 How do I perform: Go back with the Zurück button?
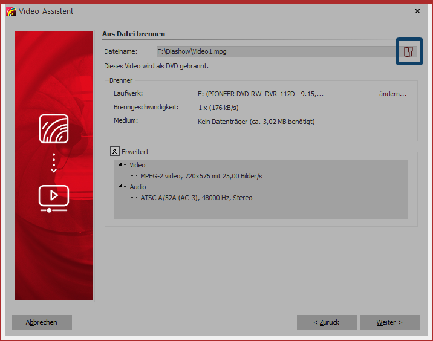327,322
